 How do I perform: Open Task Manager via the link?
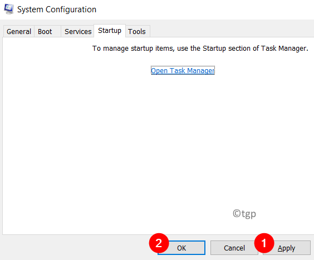tap(183, 70)
